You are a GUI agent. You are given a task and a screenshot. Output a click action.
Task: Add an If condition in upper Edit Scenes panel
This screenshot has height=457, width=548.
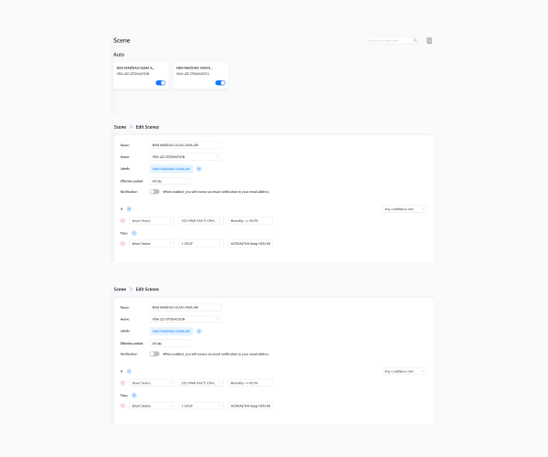(129, 209)
